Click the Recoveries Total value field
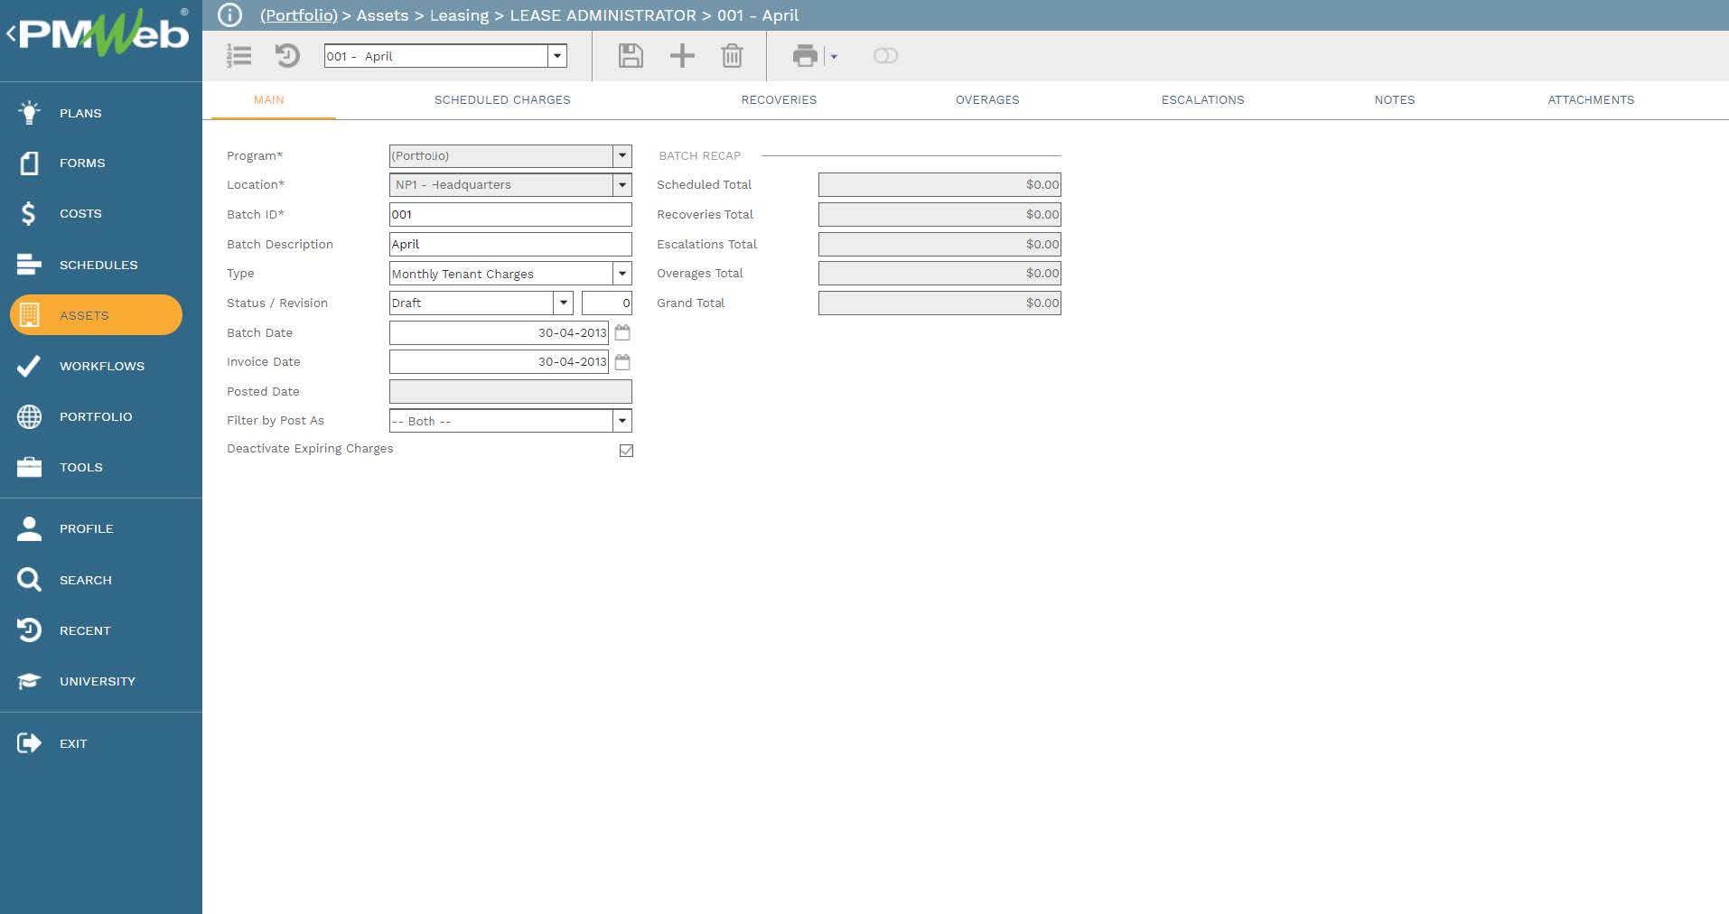 (939, 214)
